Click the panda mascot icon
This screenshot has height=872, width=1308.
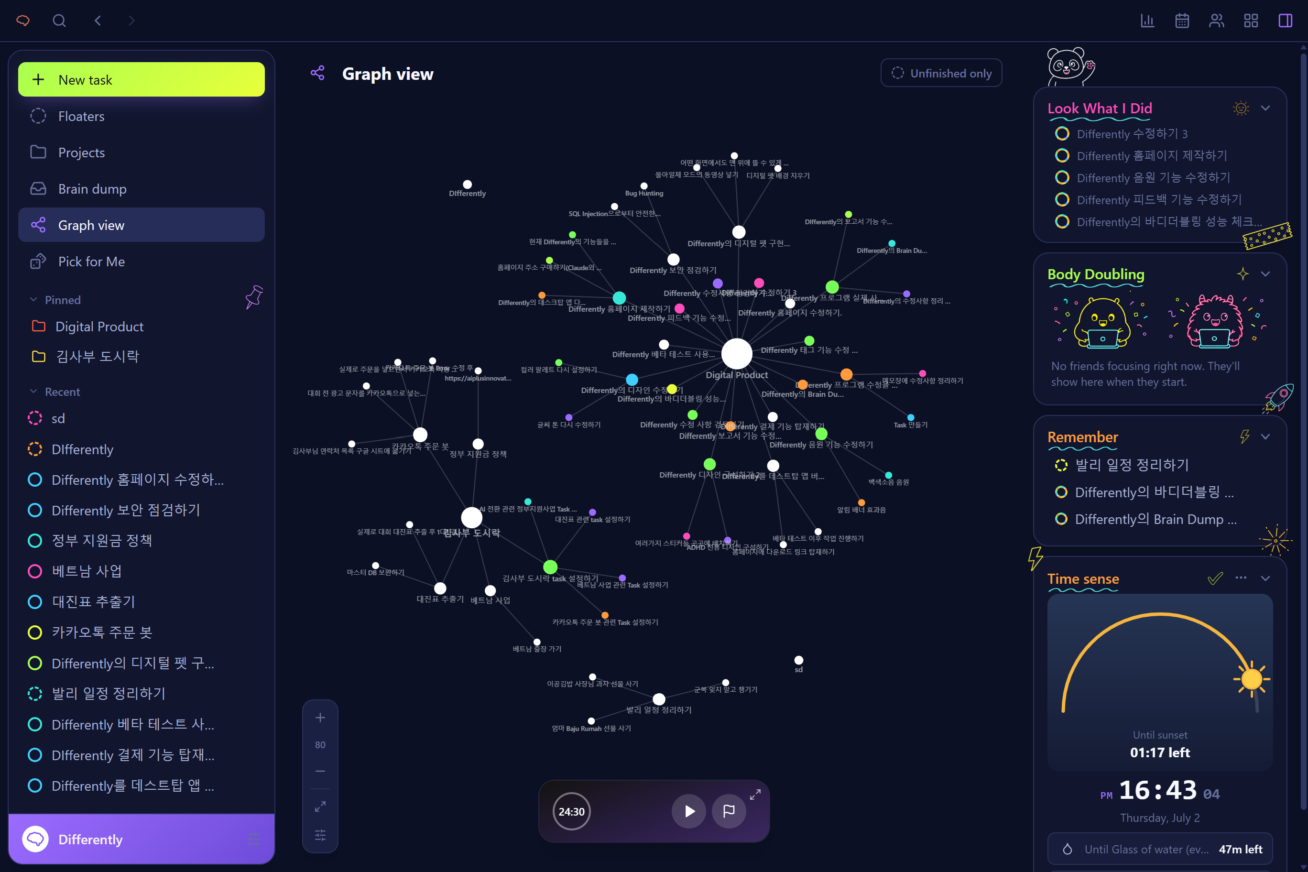click(1070, 67)
